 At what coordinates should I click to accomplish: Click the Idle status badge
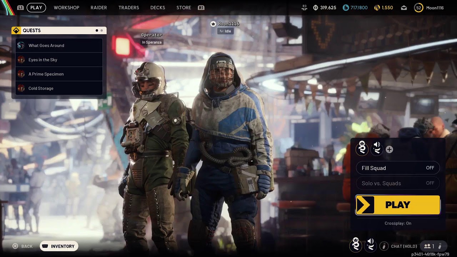[225, 31]
